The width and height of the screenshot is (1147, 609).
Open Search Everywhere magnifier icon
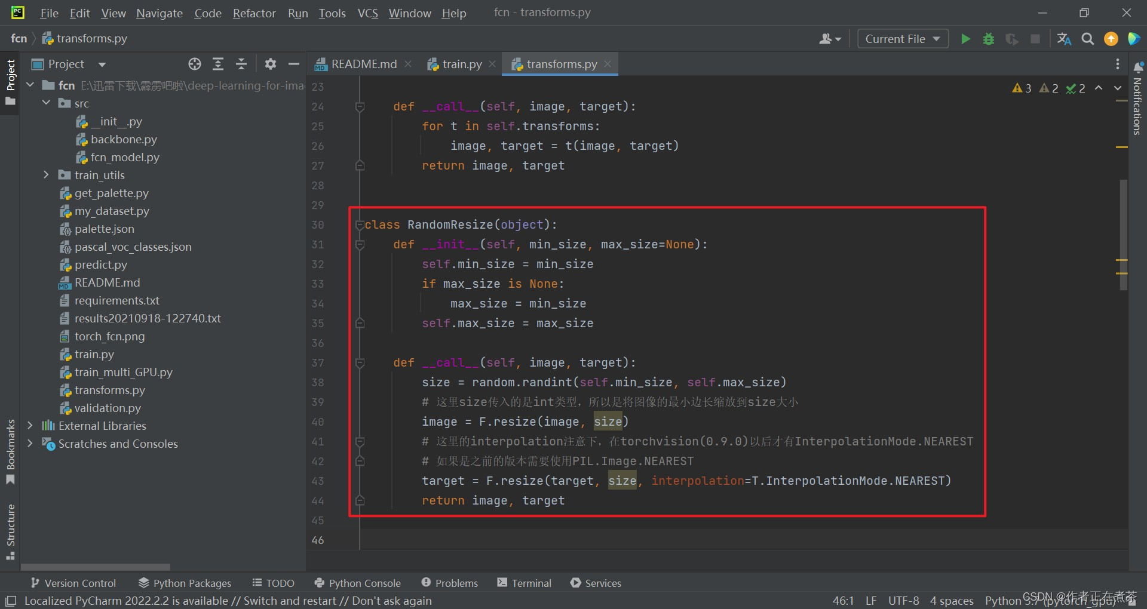(x=1088, y=39)
